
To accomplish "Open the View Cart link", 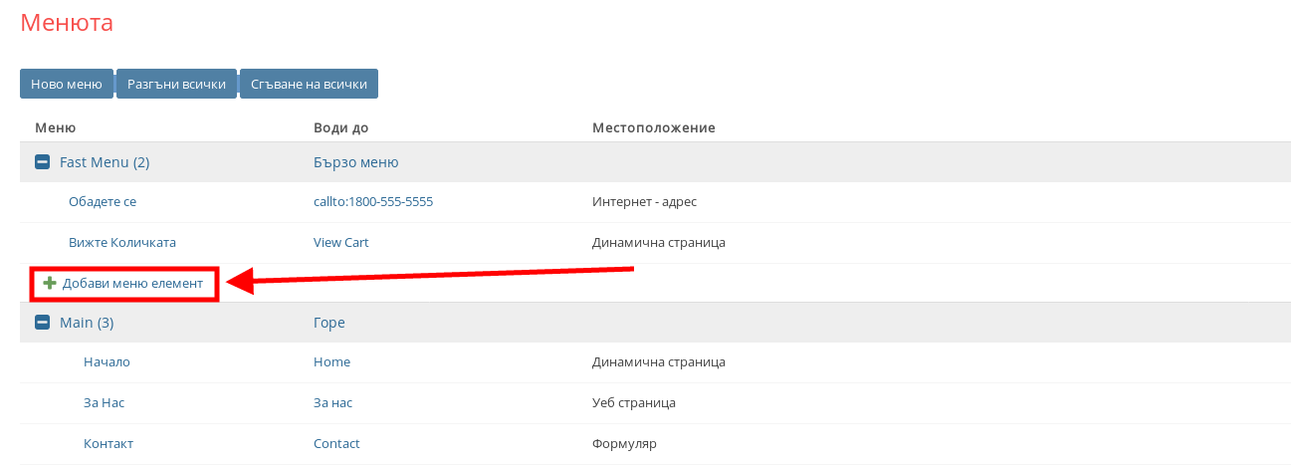I will click(341, 243).
